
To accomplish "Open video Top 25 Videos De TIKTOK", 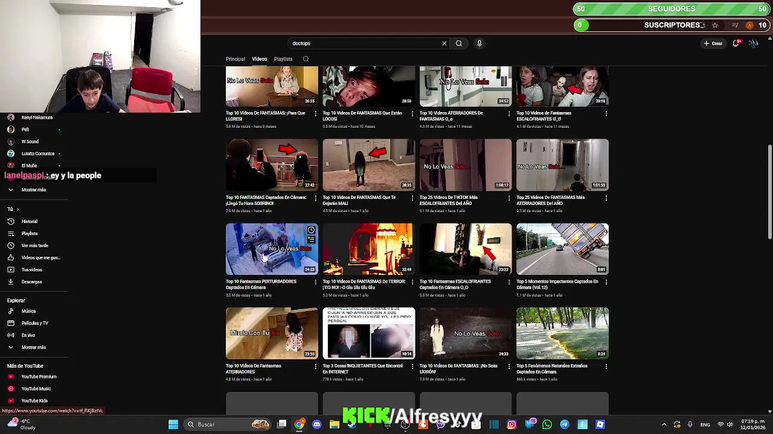I will (x=449, y=201).
